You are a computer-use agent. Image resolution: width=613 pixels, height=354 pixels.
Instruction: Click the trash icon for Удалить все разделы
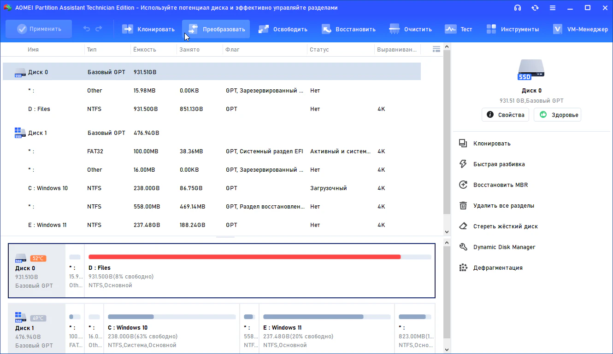click(464, 206)
